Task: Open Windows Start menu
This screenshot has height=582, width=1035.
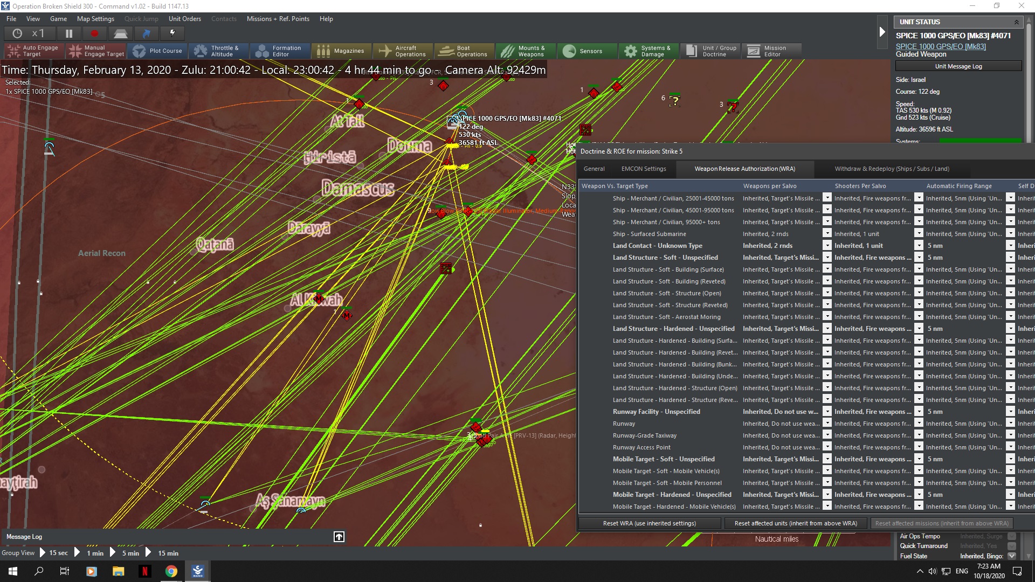Action: coord(13,571)
